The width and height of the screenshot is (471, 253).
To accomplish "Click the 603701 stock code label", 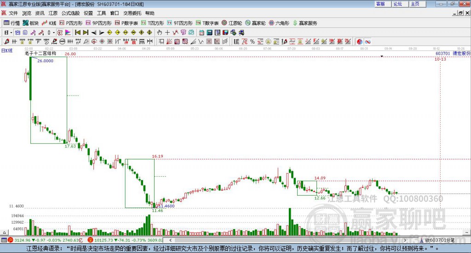I will click(x=443, y=53).
